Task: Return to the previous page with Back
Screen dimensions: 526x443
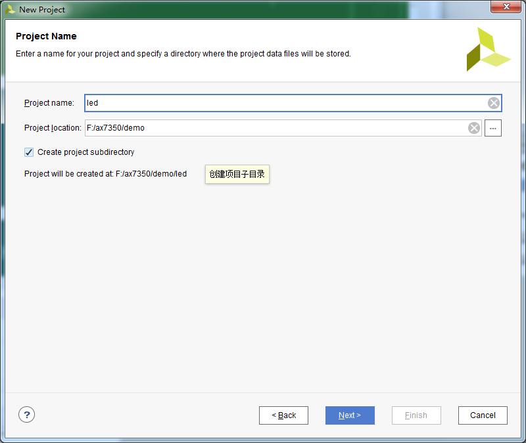Action: click(283, 415)
